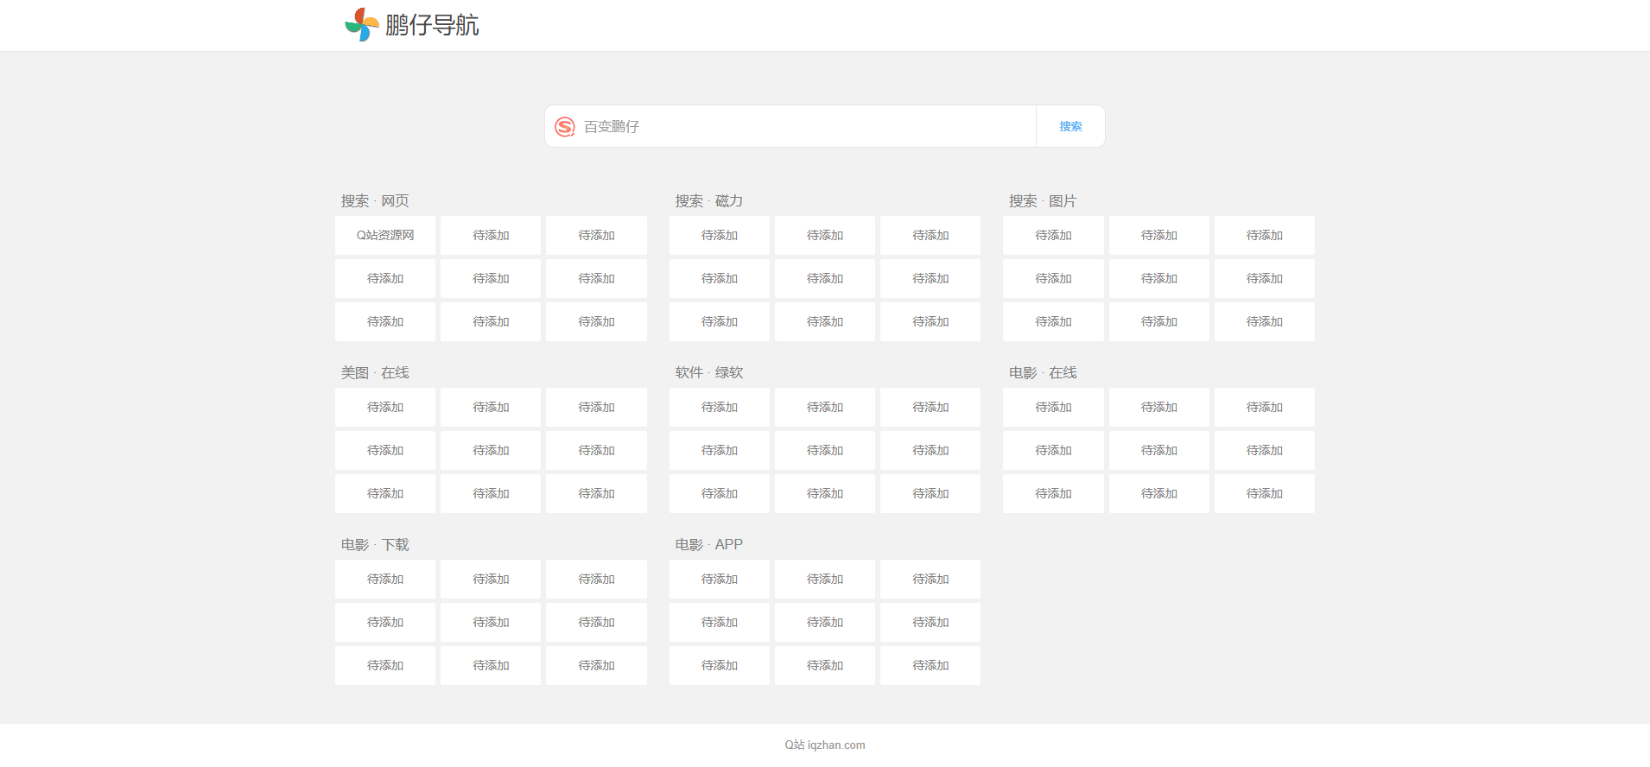Open first 待添加 link under 软件 · 绿软

pyautogui.click(x=720, y=407)
